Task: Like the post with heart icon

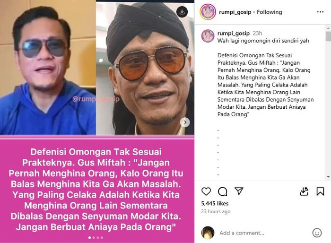Action: click(206, 191)
